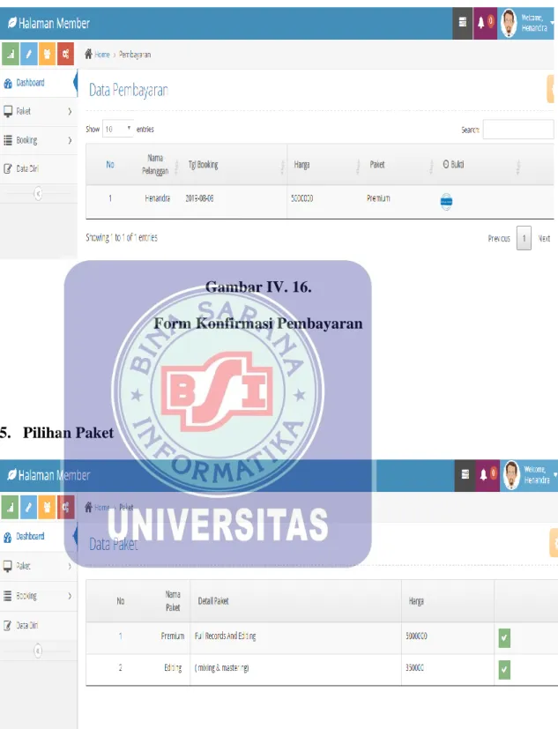View the Bukti payment proof image for Henandra
The width and height of the screenshot is (558, 729).
(x=446, y=201)
